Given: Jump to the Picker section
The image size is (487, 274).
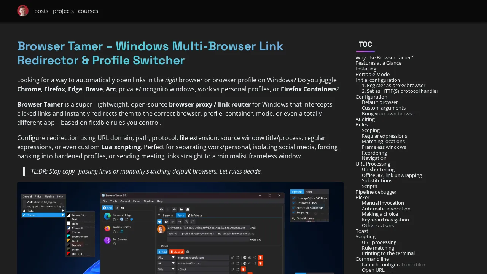Looking at the screenshot, I should tap(363, 198).
